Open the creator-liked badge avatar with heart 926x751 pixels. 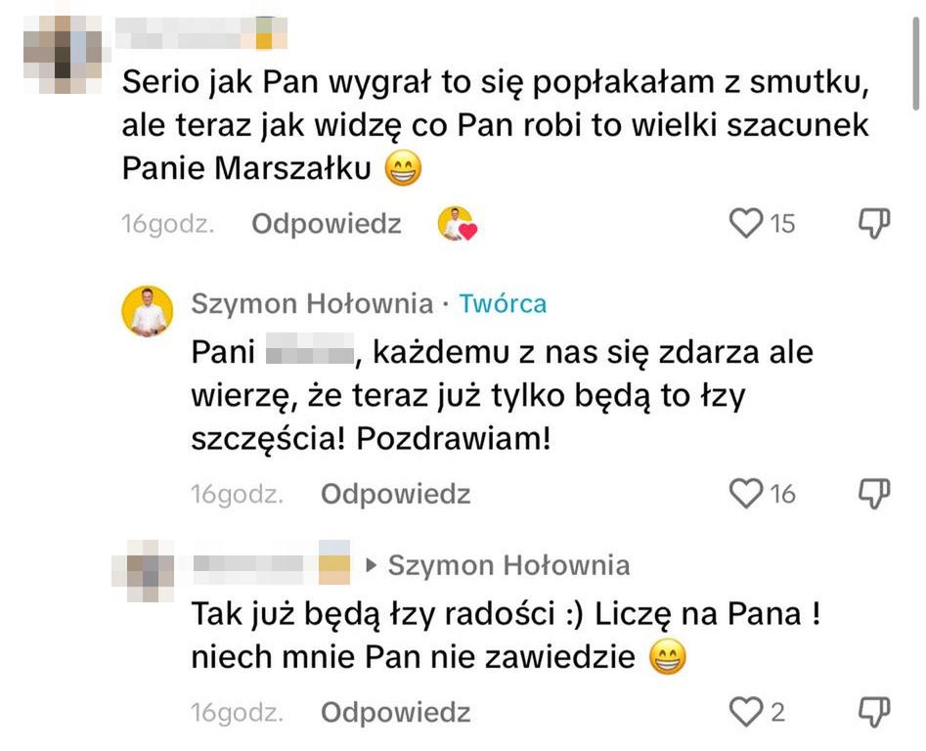[x=457, y=224]
